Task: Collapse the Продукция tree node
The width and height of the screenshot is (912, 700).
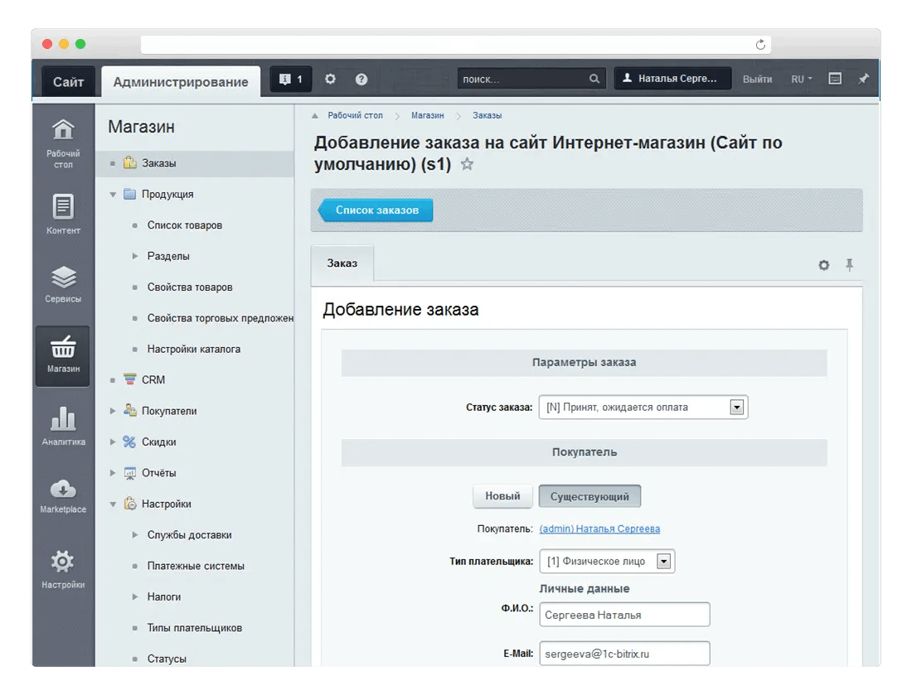Action: [x=113, y=195]
